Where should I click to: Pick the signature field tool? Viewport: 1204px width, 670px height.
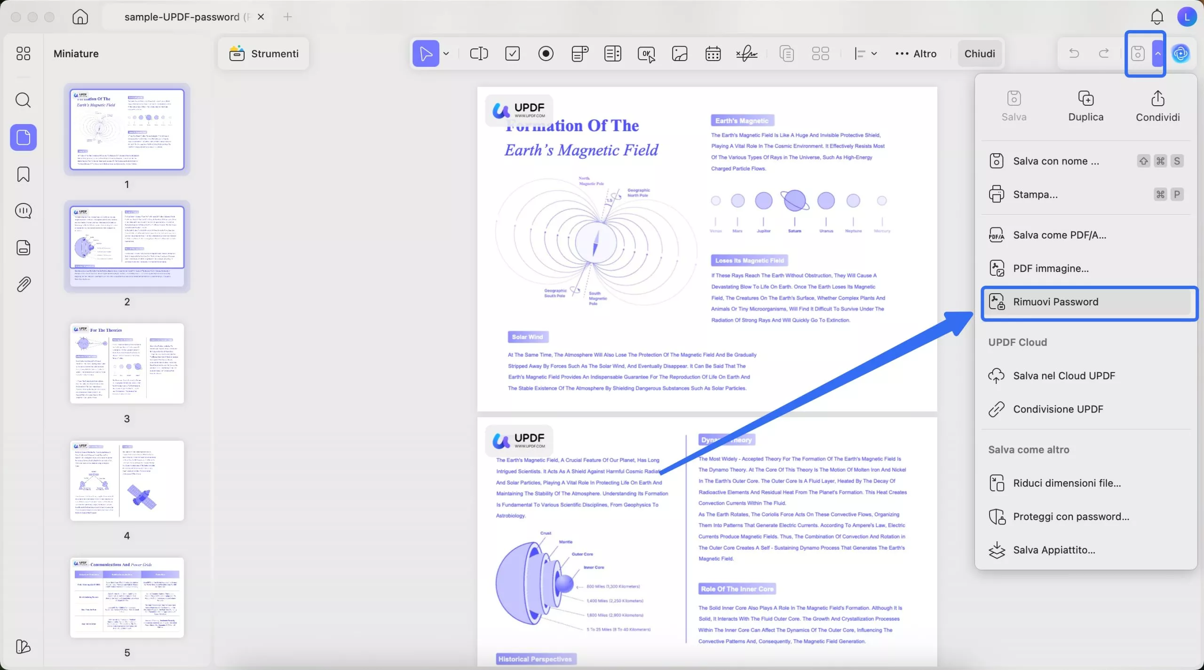pos(746,54)
